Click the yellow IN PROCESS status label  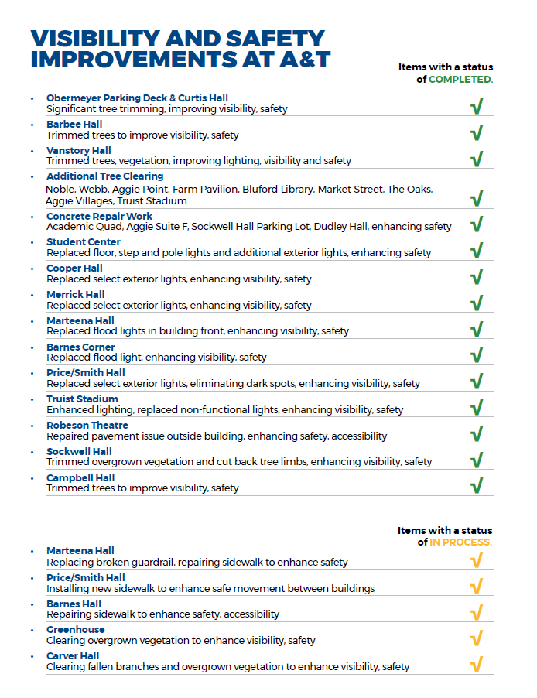click(x=461, y=542)
